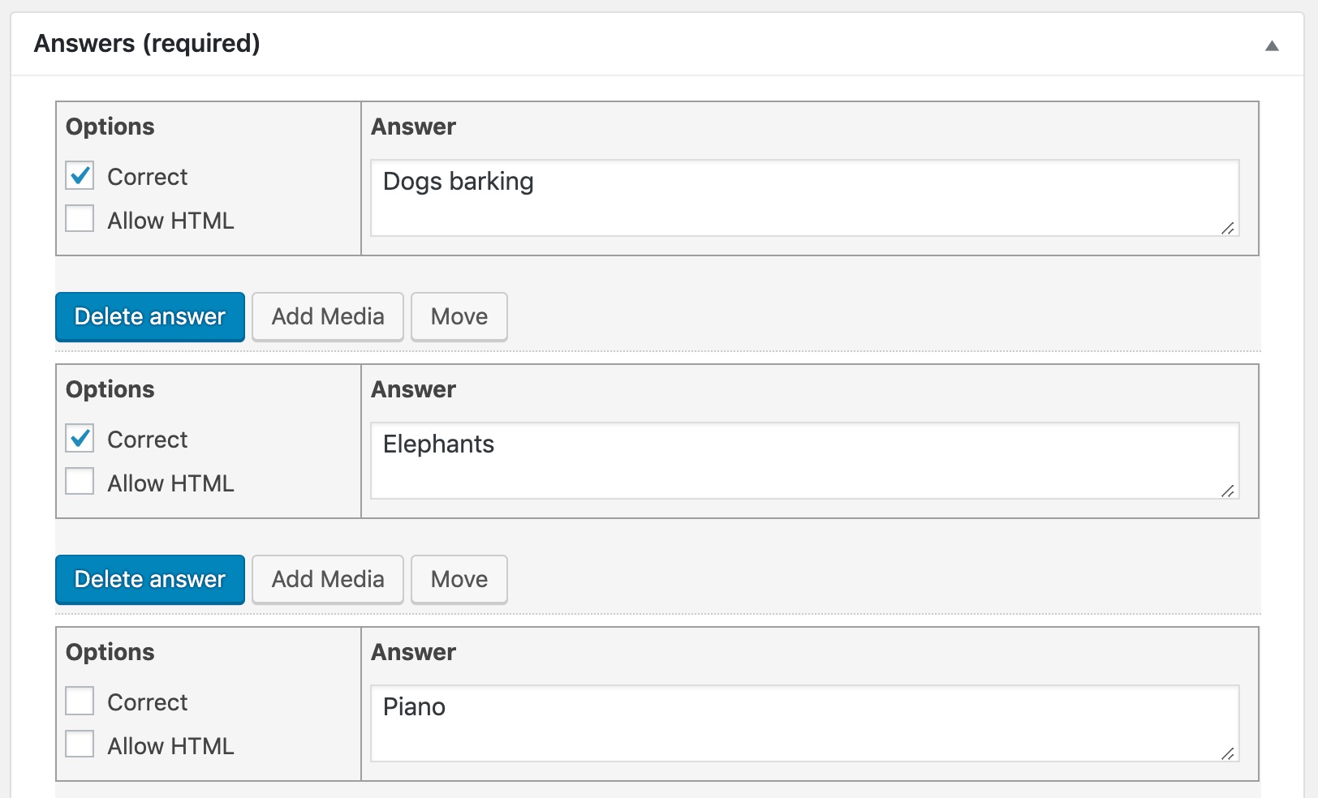This screenshot has width=1318, height=798.
Task: Click inside the Piano text field
Action: click(803, 723)
